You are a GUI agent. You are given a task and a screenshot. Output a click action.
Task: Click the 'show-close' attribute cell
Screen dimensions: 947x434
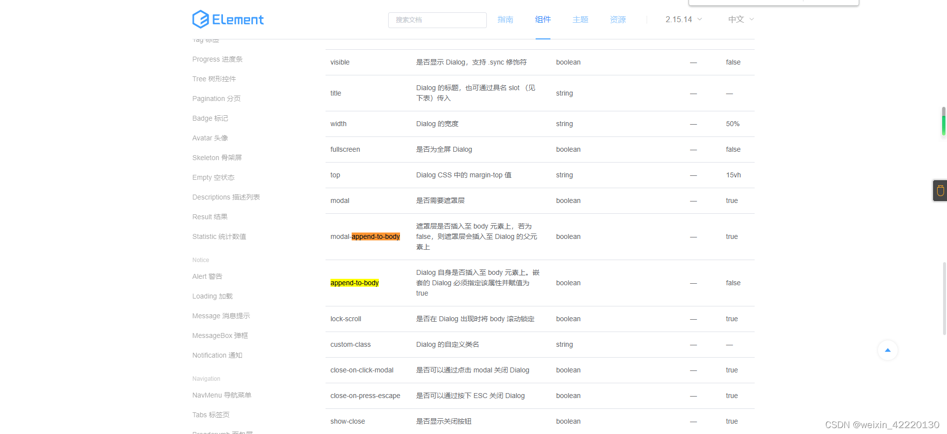348,421
